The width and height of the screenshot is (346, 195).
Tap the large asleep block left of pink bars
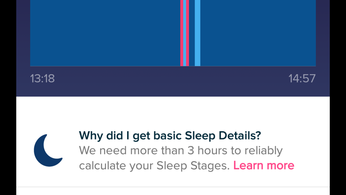click(x=104, y=33)
